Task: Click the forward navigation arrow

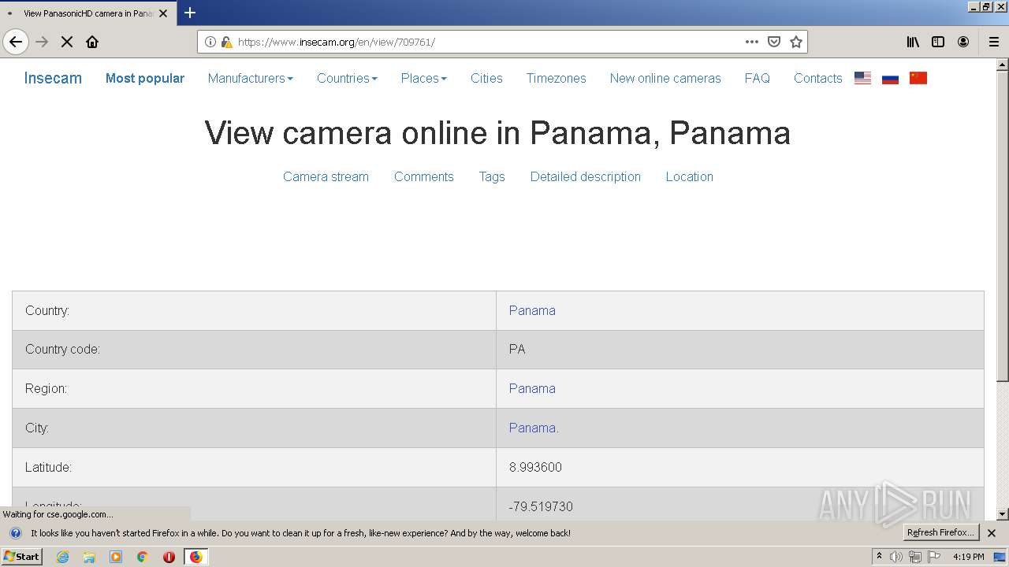Action: click(x=42, y=42)
